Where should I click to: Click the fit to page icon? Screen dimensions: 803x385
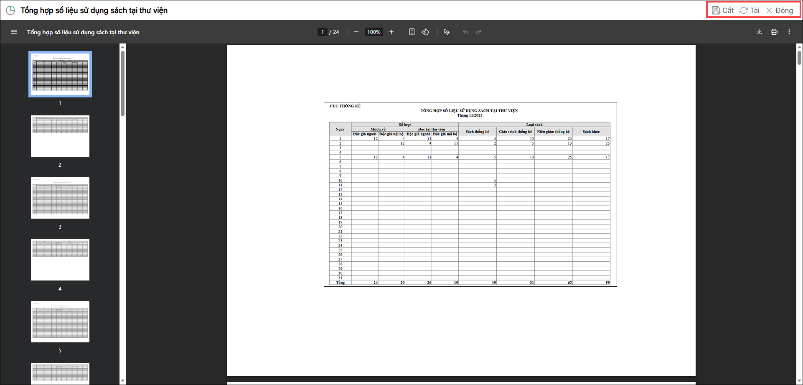412,32
